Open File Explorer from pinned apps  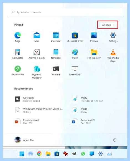pos(94,54)
